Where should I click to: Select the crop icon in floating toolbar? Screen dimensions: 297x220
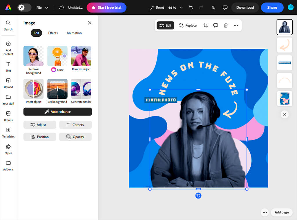click(x=205, y=25)
